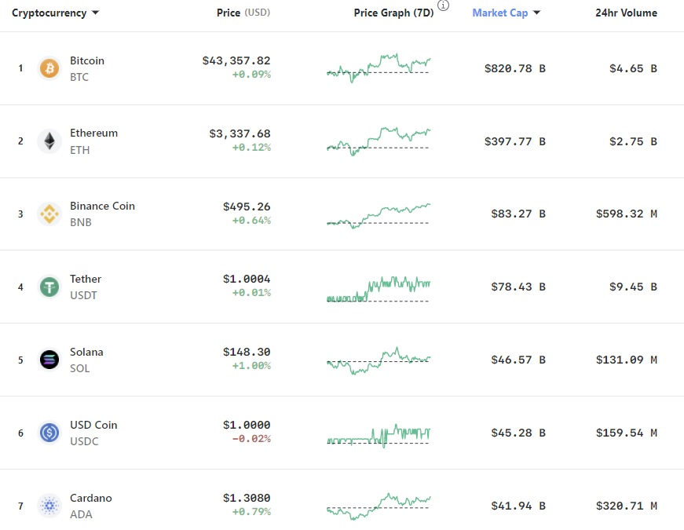Click the Cardano logo icon
Viewport: 684px width, 530px height.
coord(49,506)
